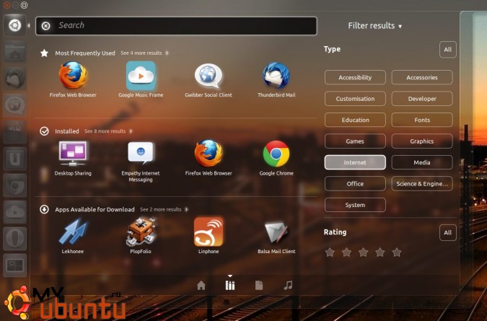Select Linphone app available for download
Viewport: 487px width, 321px height.
pos(209,232)
